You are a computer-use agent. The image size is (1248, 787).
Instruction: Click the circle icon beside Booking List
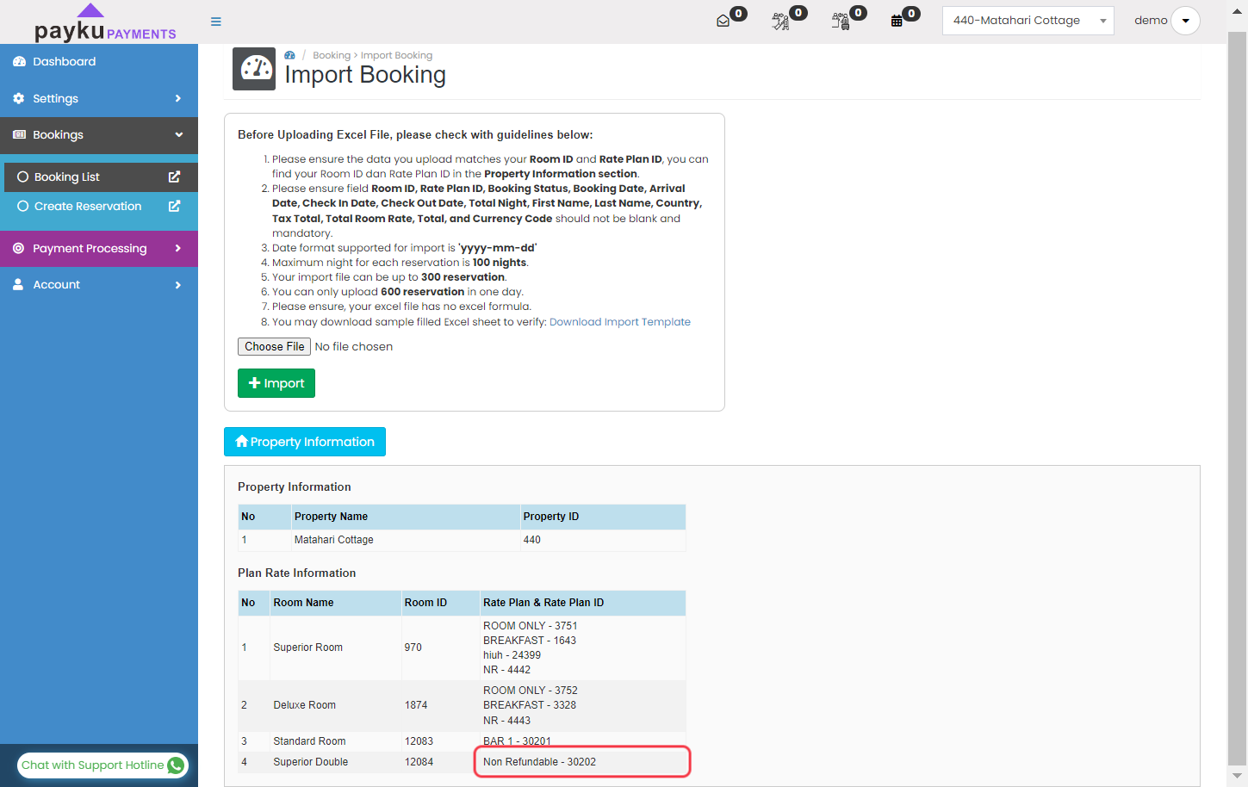[23, 177]
